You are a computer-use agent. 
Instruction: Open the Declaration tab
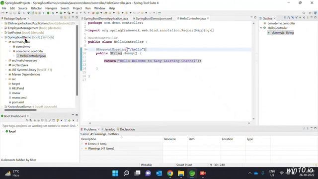[126, 129]
